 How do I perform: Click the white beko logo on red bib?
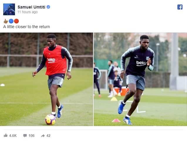pos(51,60)
